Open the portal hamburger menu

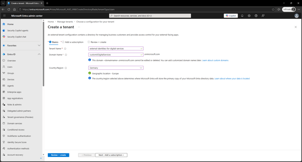click(x=4, y=16)
